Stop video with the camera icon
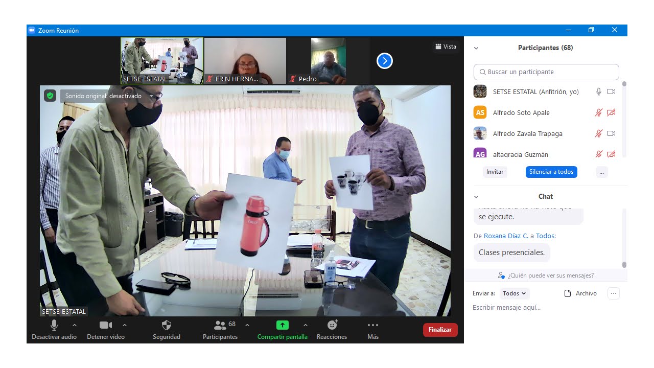The width and height of the screenshot is (654, 368). point(106,325)
